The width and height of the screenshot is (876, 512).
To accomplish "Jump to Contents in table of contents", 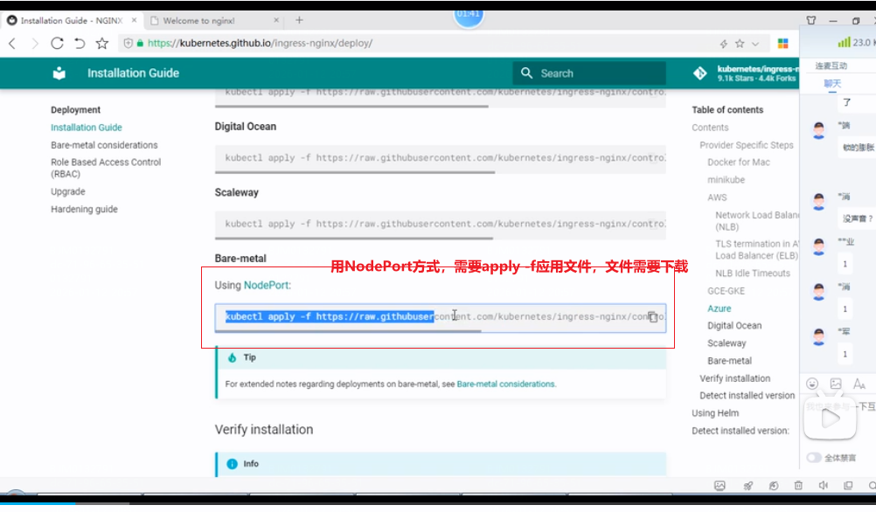I will (710, 128).
